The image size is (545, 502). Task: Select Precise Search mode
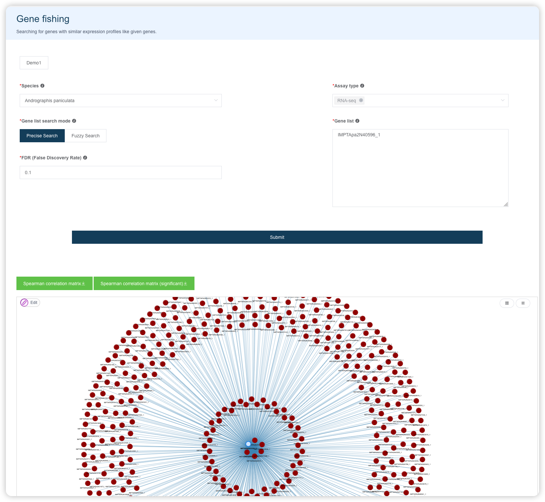click(42, 136)
